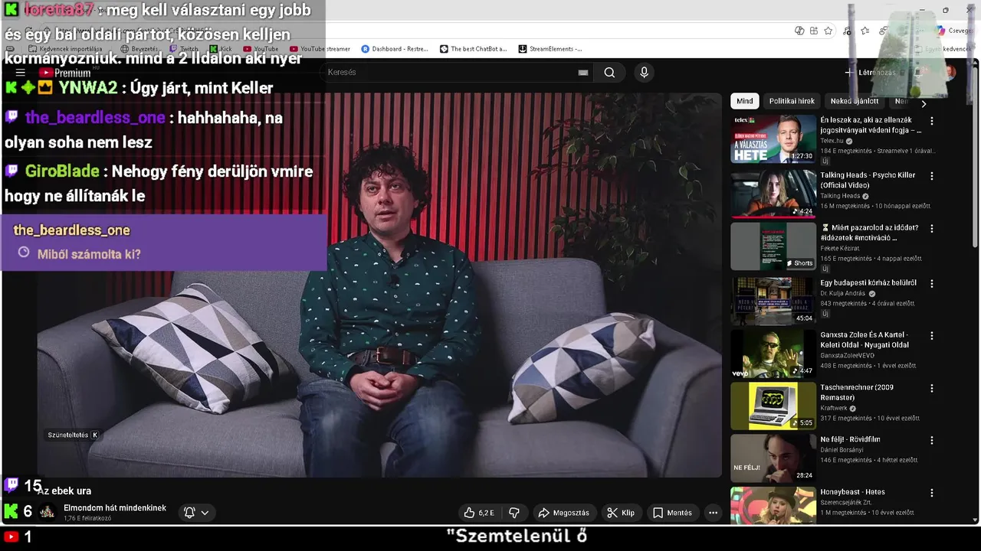Viewport: 981px width, 551px height.
Task: Open Dr. Kulja András channel link
Action: point(843,293)
